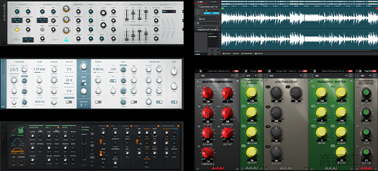Screen dimensions: 378x171
Task: Click the Master Compressor Oldskool knob
Action: tap(227, 112)
